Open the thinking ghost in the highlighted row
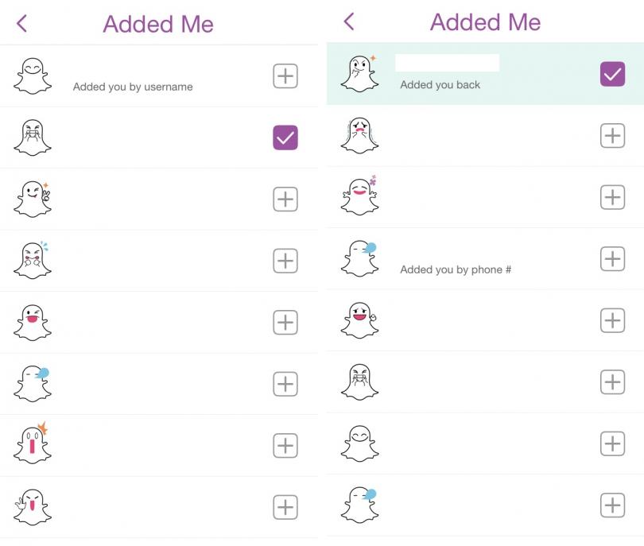The height and width of the screenshot is (546, 644). coord(359,74)
